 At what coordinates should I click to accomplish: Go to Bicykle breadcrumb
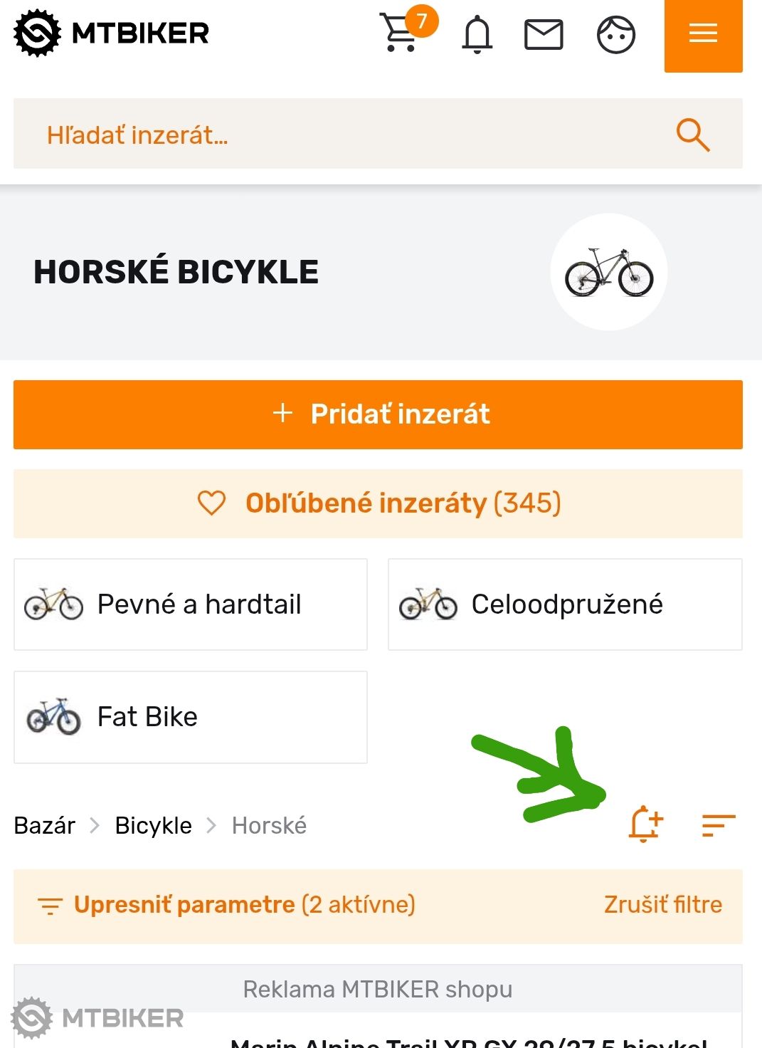tap(153, 826)
